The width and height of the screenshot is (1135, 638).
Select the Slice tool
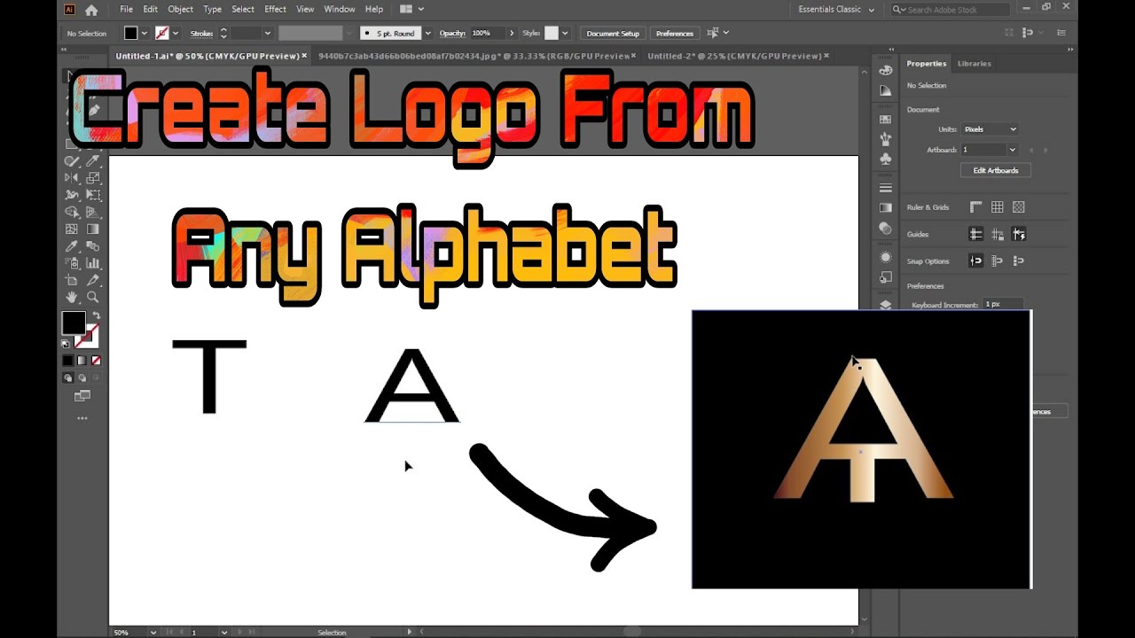[x=92, y=280]
